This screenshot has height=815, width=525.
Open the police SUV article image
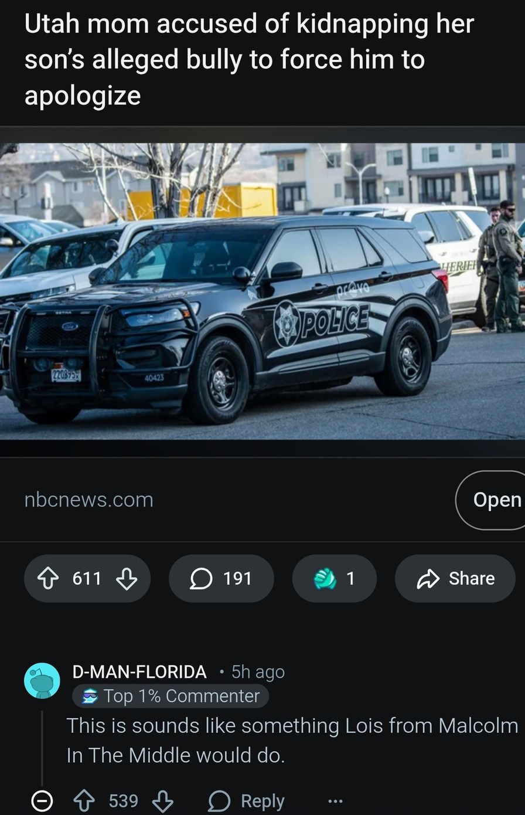pos(262,291)
